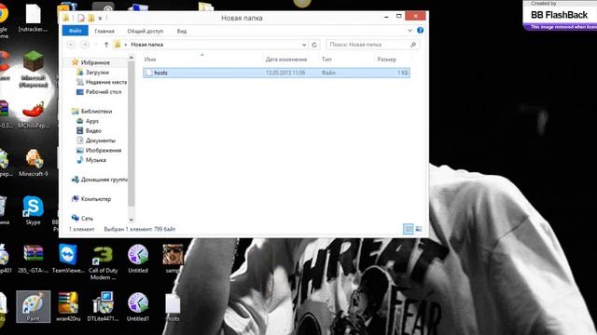597x335 pixels.
Task: Select the DTLite4471 desktop icon
Action: point(103,306)
